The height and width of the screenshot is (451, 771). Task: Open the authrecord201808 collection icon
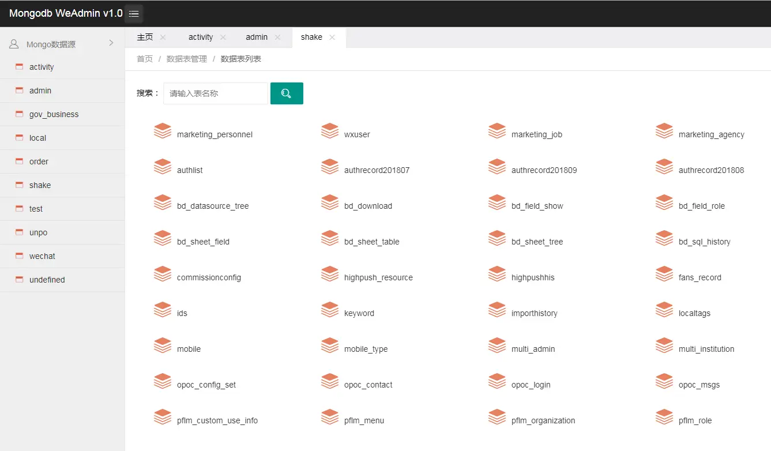tap(664, 167)
